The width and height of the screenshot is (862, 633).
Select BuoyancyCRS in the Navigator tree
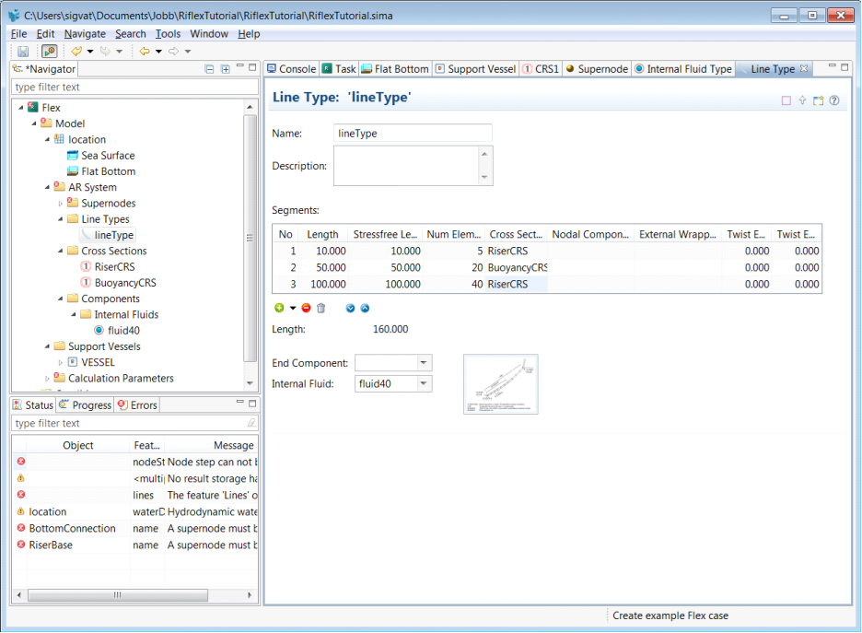coord(124,283)
